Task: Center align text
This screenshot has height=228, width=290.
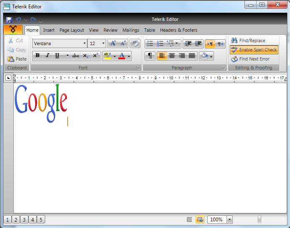Action: tap(172, 56)
